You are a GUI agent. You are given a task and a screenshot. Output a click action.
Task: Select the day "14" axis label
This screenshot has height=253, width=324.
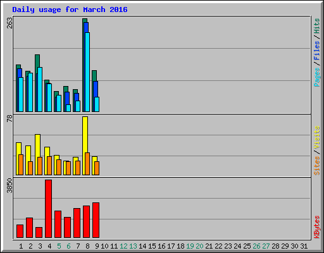tap(142, 246)
